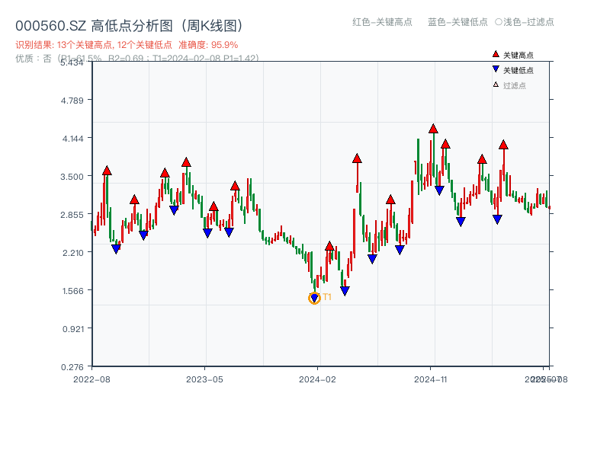610x457 pixels.
Task: Click the chart title 000560.SZ 高低点分析图
Action: coord(130,26)
